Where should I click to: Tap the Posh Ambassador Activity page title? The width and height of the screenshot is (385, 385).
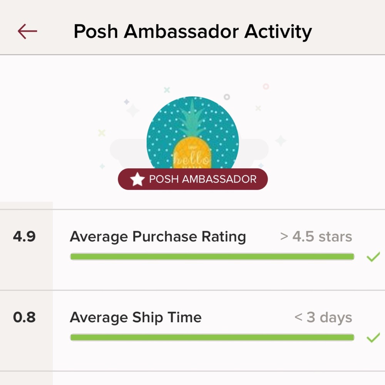pos(192,32)
